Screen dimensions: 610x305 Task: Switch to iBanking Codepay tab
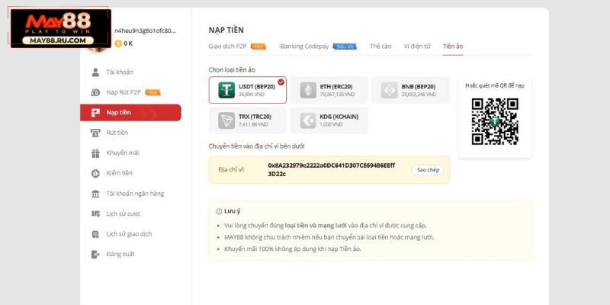click(x=303, y=47)
